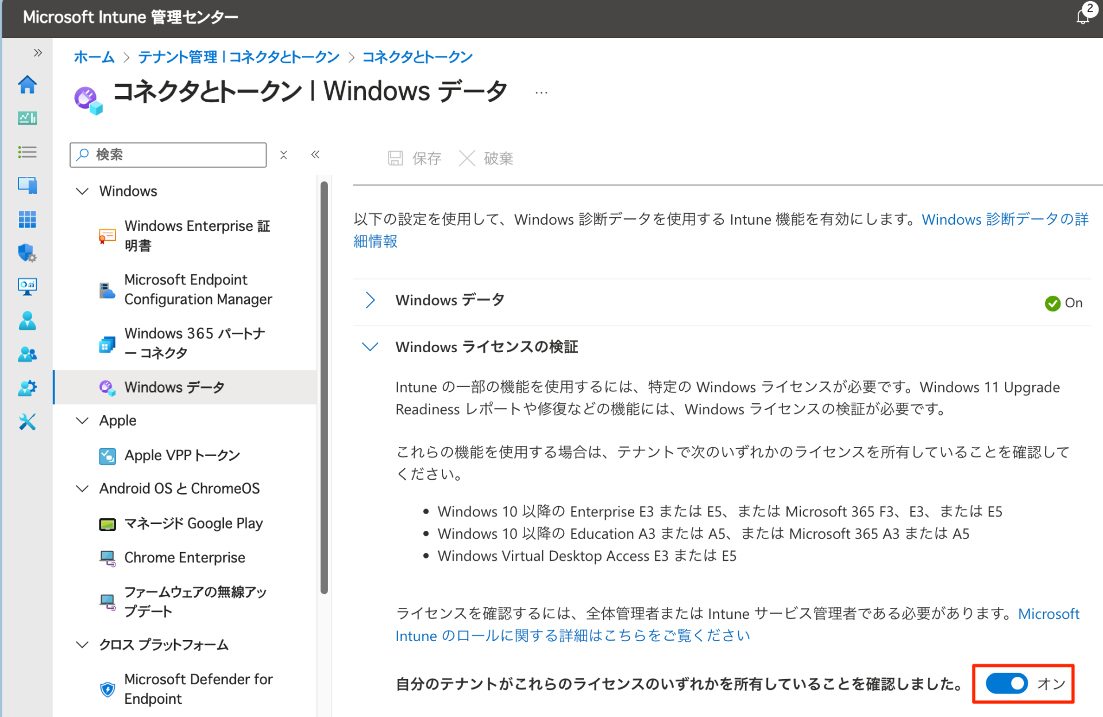Collapse the Apple category in the list
1103x717 pixels.
82,420
